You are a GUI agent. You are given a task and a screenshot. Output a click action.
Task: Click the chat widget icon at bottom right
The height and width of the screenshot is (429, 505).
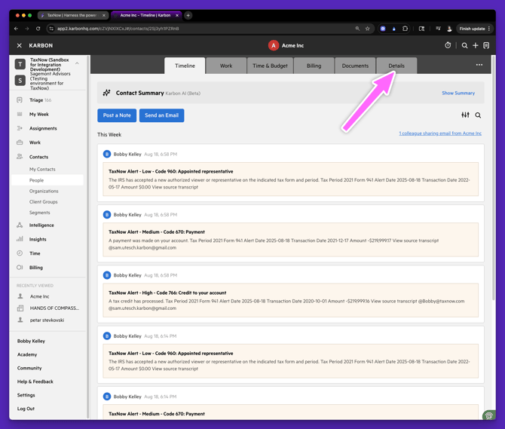pyautogui.click(x=488, y=415)
